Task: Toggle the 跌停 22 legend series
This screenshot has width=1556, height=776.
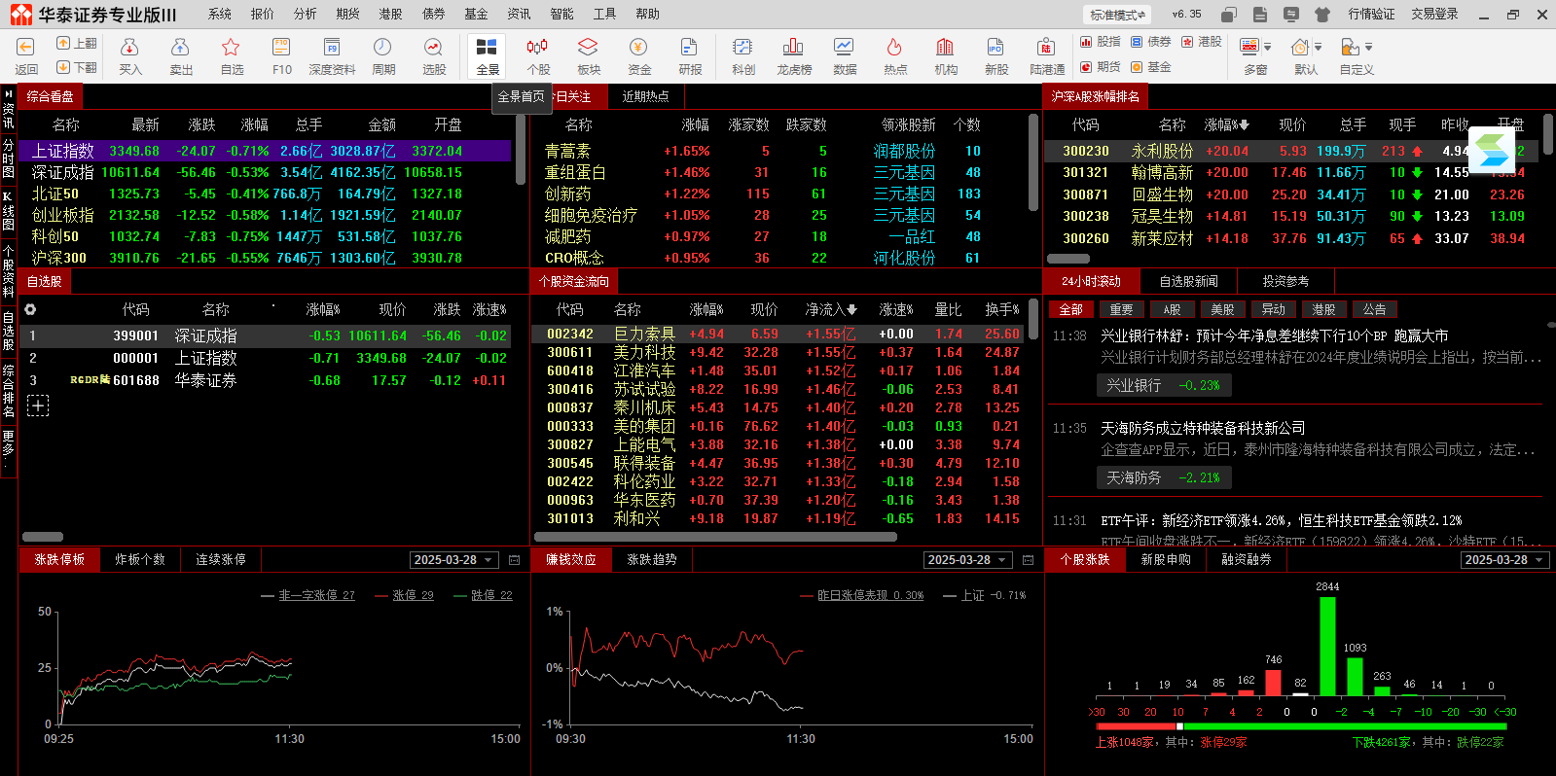Action: pos(483,595)
